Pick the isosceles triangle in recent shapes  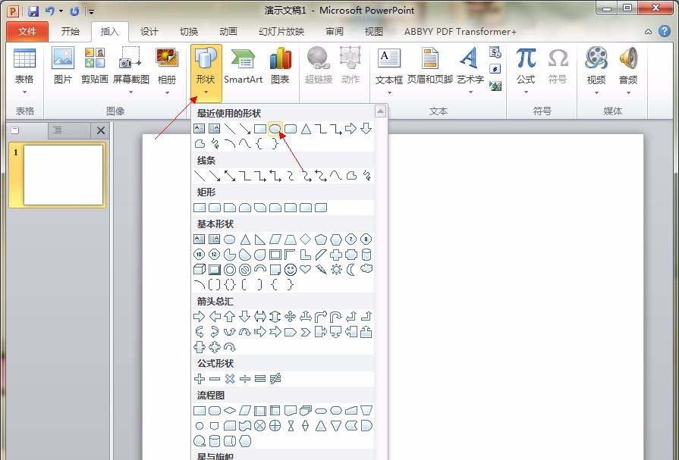[306, 129]
